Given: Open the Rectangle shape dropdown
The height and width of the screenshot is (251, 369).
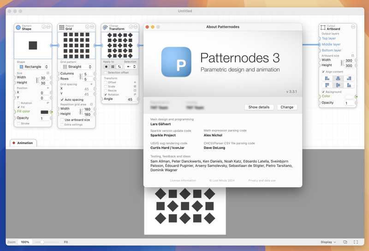Looking at the screenshot, I should tap(33, 67).
